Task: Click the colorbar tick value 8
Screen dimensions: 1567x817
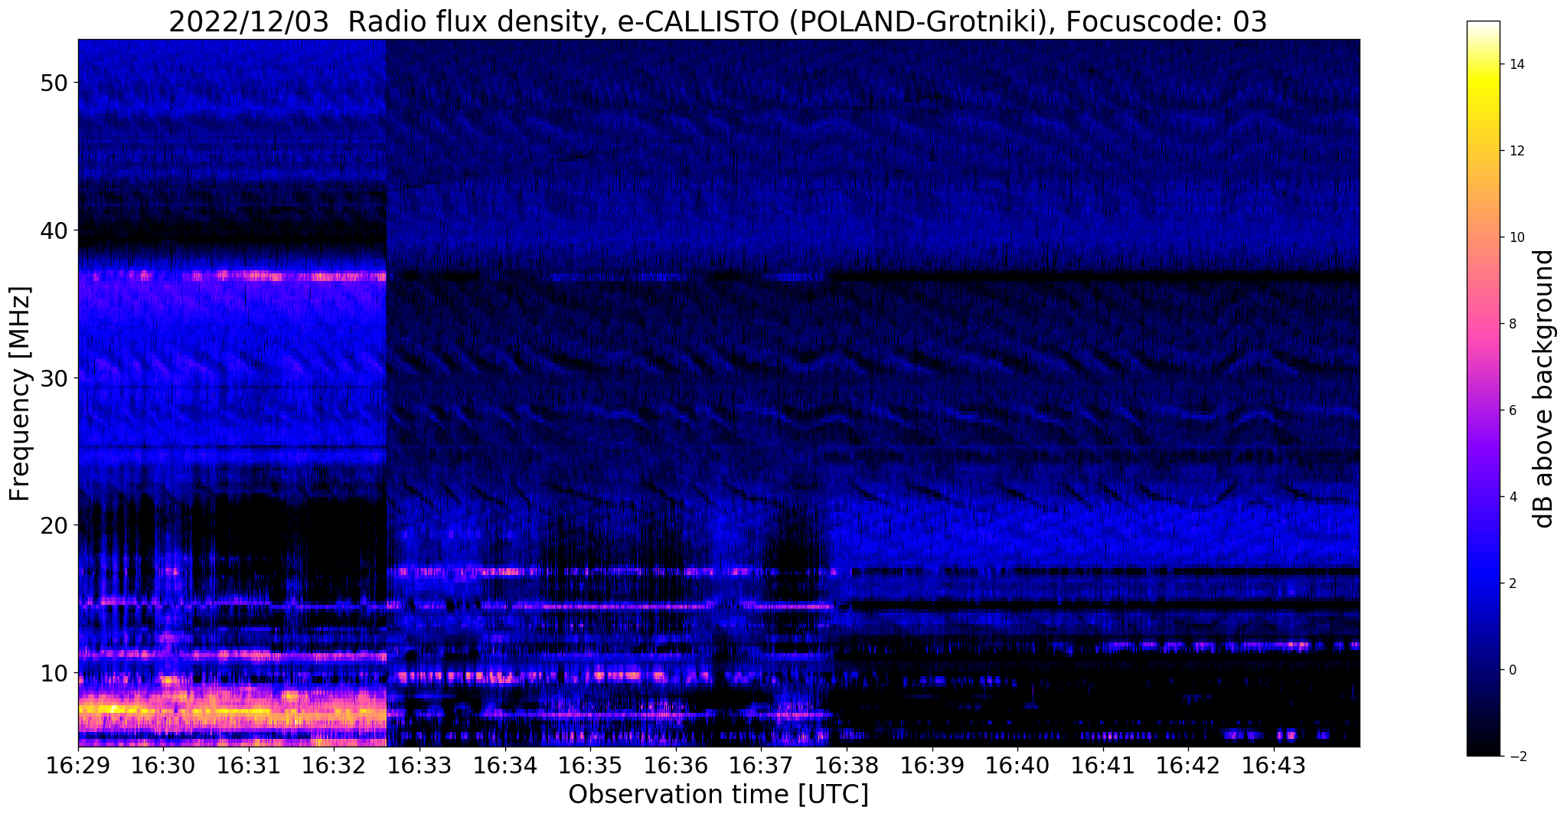Action: click(x=1512, y=324)
